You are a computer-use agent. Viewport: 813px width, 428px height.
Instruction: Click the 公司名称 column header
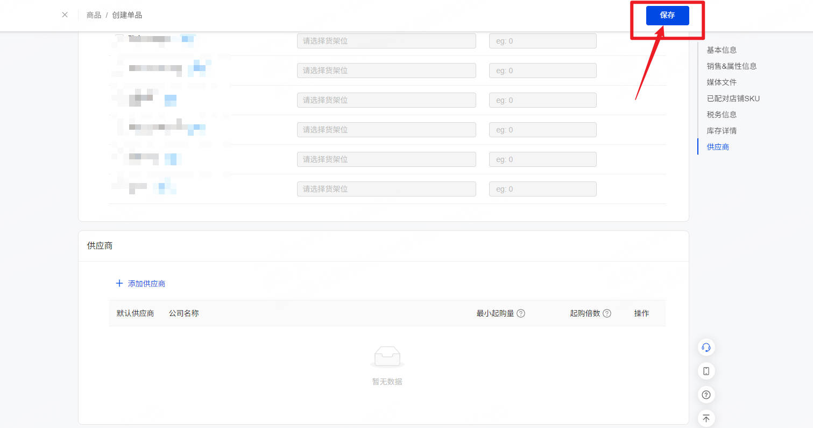[183, 313]
